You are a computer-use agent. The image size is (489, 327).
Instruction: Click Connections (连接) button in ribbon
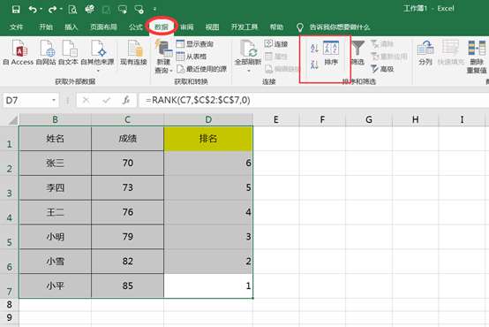(x=276, y=44)
